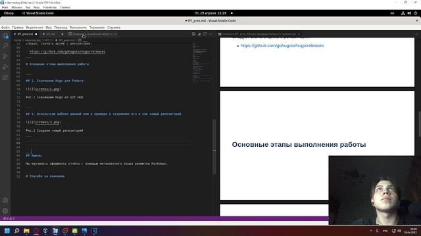The image size is (421, 236).
Task: Click the screens/3.png image path in editor
Action: (47, 122)
